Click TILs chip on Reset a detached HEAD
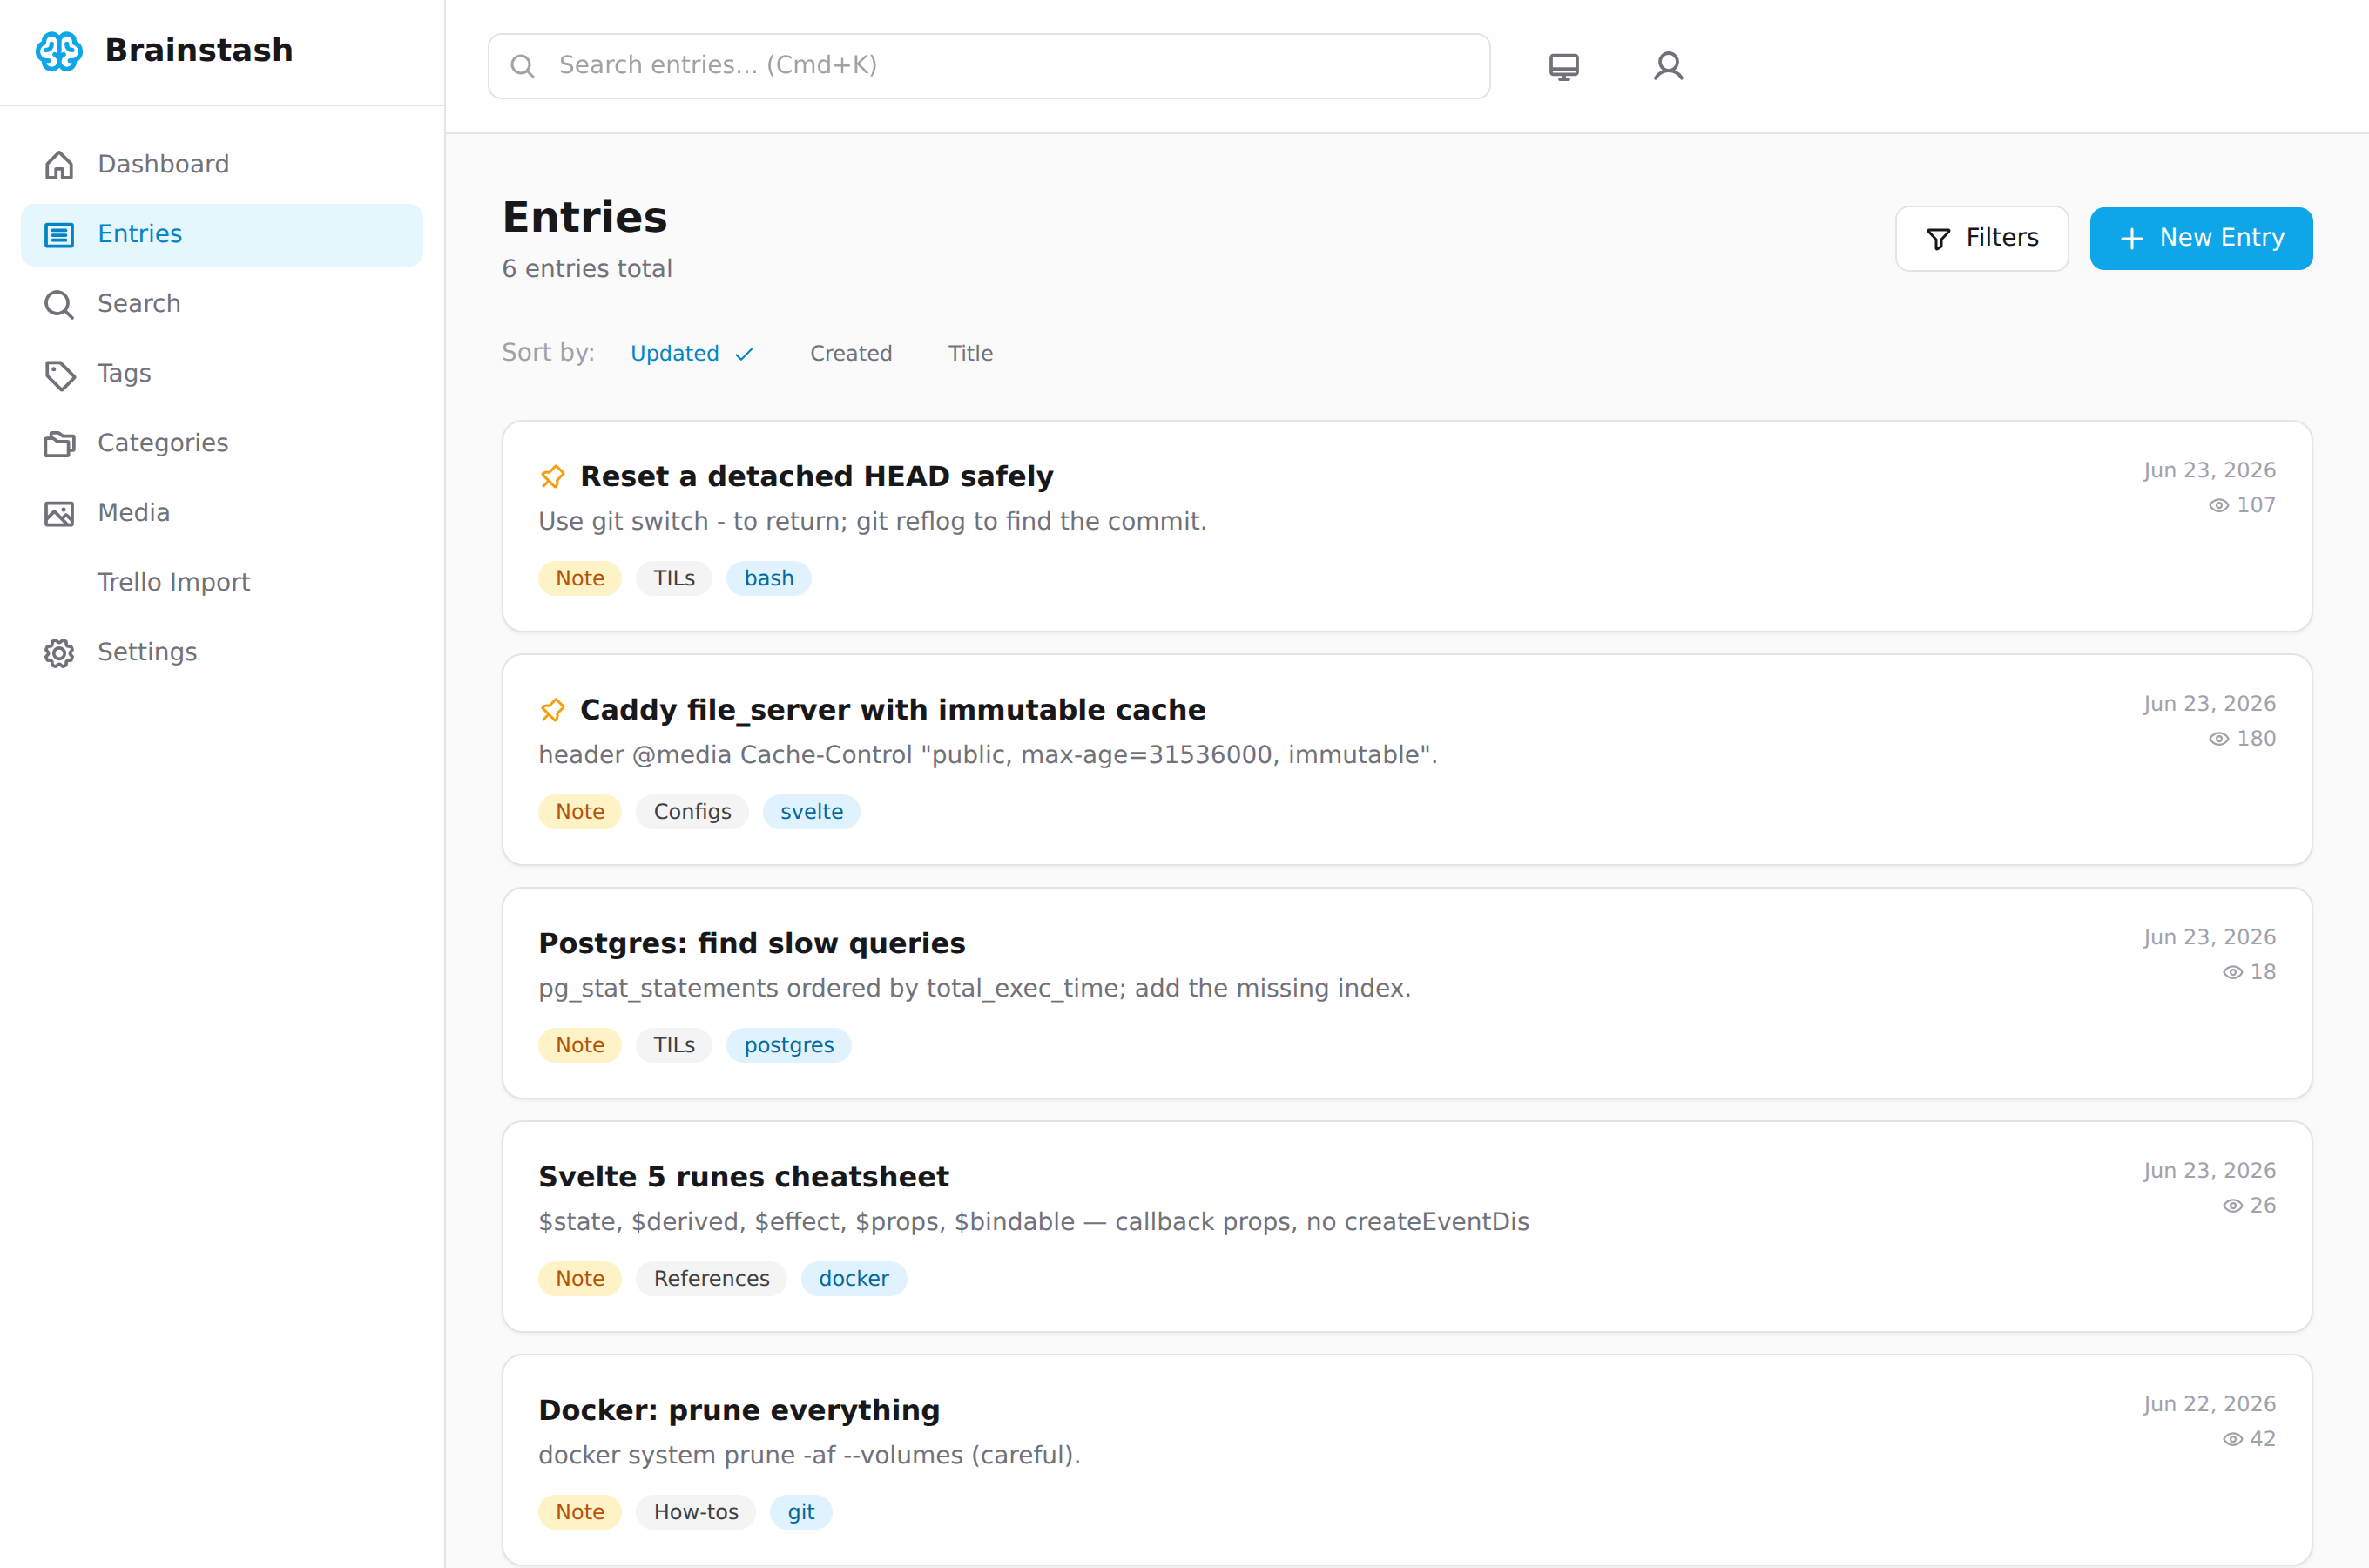The height and width of the screenshot is (1568, 2369). (674, 579)
